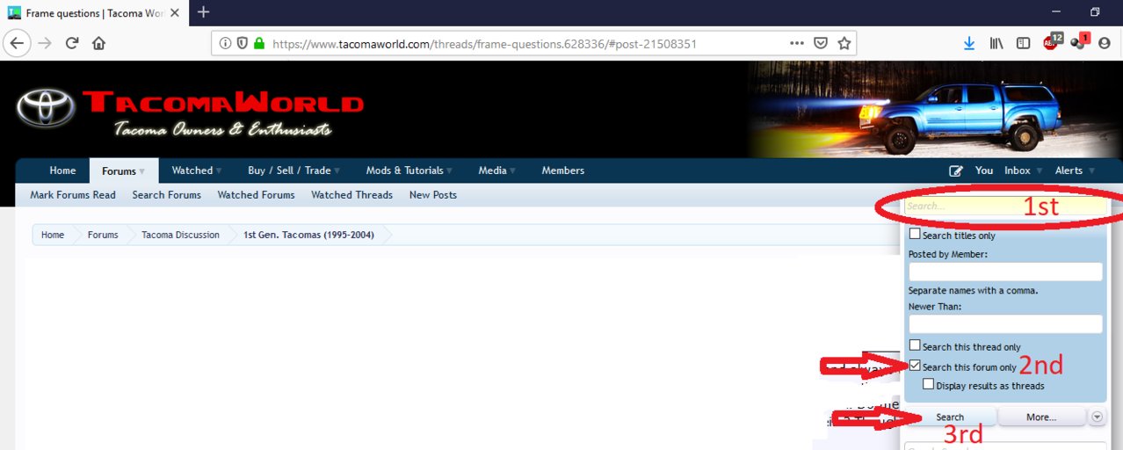Click the yellow Search text field
The height and width of the screenshot is (450, 1123).
coord(1004,207)
